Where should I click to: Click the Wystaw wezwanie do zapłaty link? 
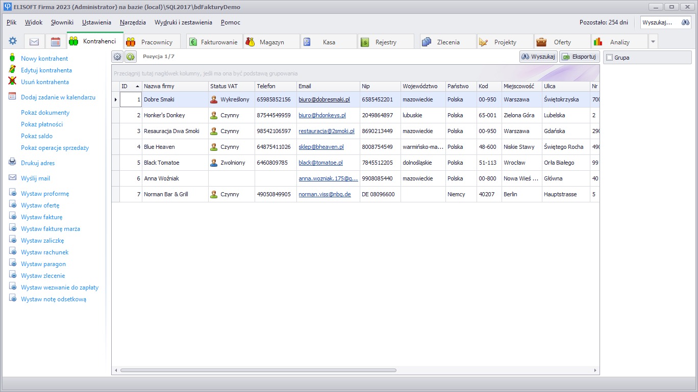point(60,287)
